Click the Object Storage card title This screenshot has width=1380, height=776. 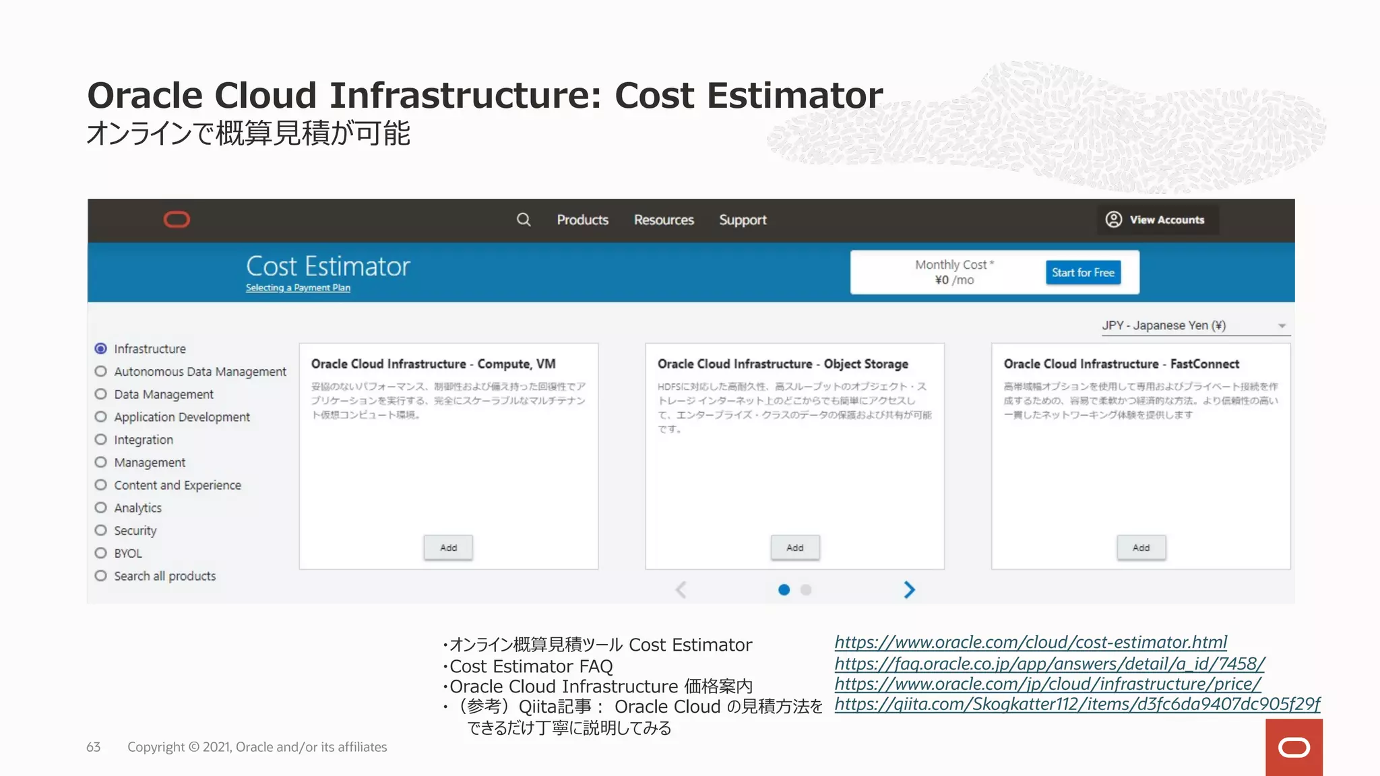point(783,364)
